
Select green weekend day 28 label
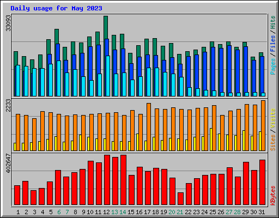pos(237,212)
